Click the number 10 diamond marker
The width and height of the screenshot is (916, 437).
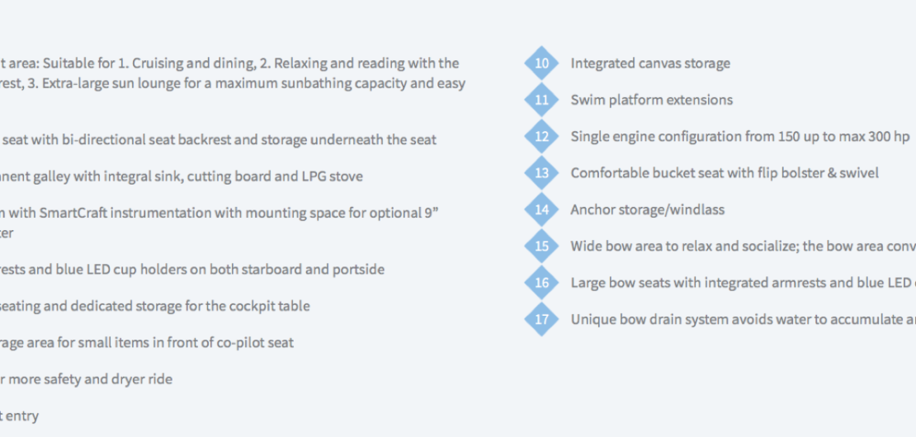(541, 63)
